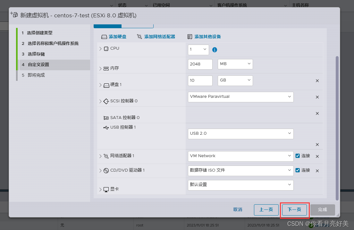
Task: Remove CD/DVD drive 1 with its X
Action: coord(317,171)
